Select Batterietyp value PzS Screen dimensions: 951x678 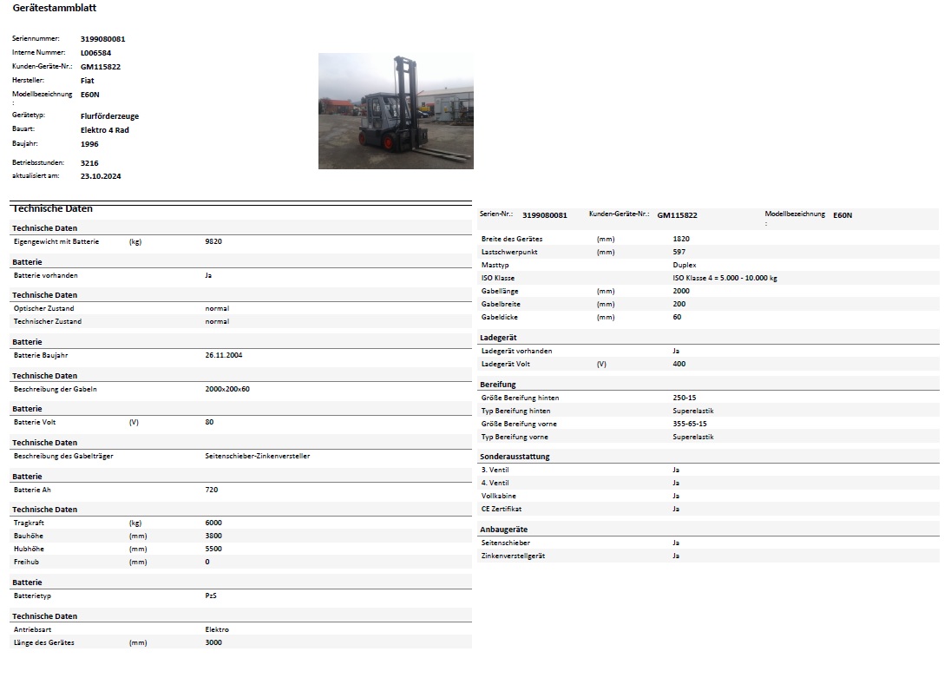point(211,596)
